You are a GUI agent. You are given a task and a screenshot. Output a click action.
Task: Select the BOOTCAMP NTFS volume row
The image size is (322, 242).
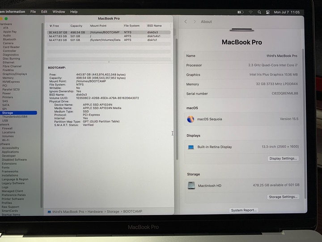tap(109, 32)
